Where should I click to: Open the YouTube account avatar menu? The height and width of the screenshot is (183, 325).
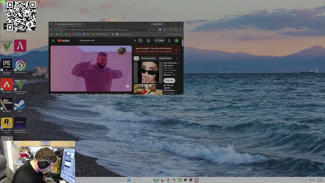point(176,40)
